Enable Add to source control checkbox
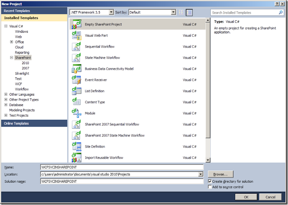 point(210,187)
